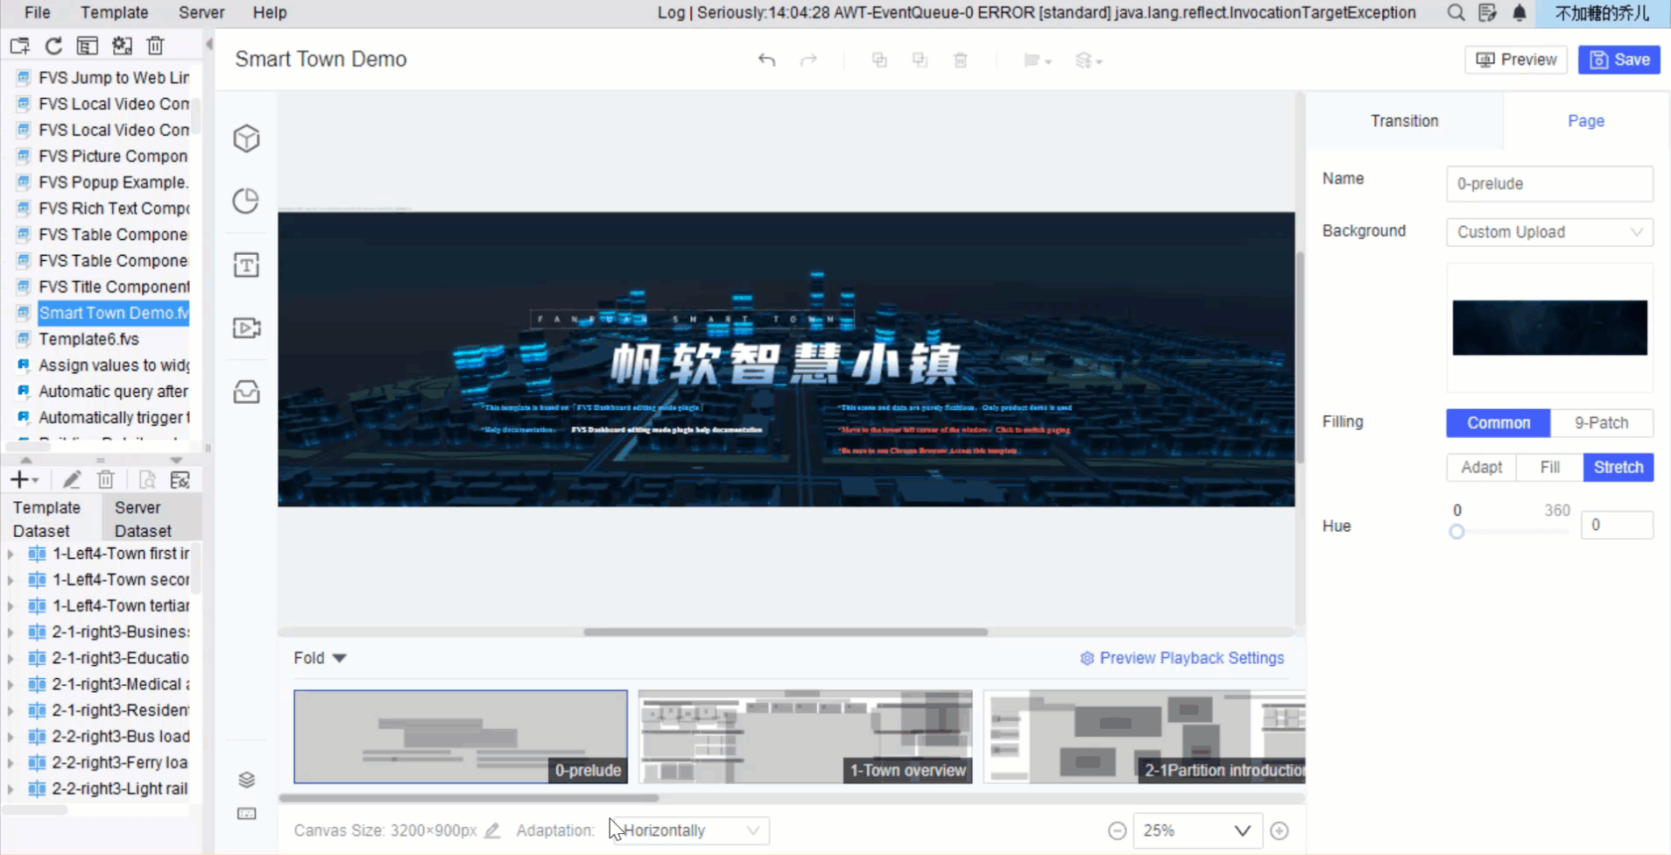This screenshot has height=855, width=1671.
Task: Select the 1-Town overview page thumbnail
Action: pos(805,737)
